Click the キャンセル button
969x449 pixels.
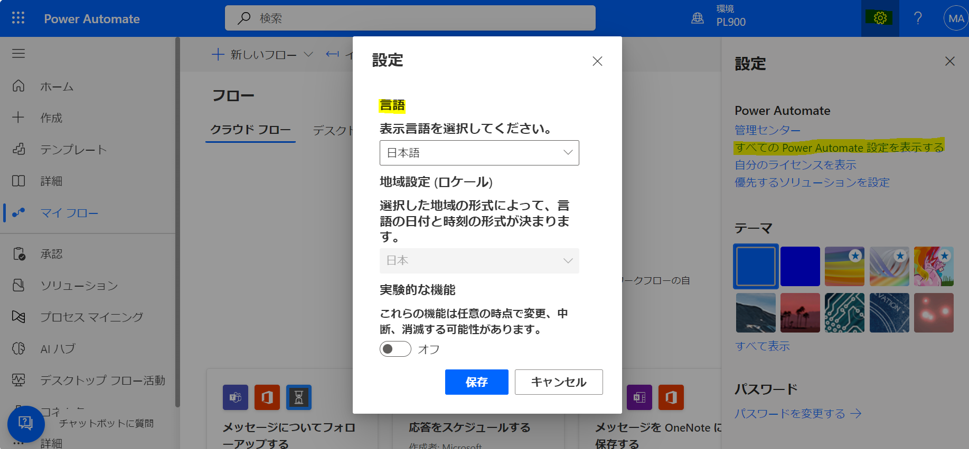pos(559,382)
